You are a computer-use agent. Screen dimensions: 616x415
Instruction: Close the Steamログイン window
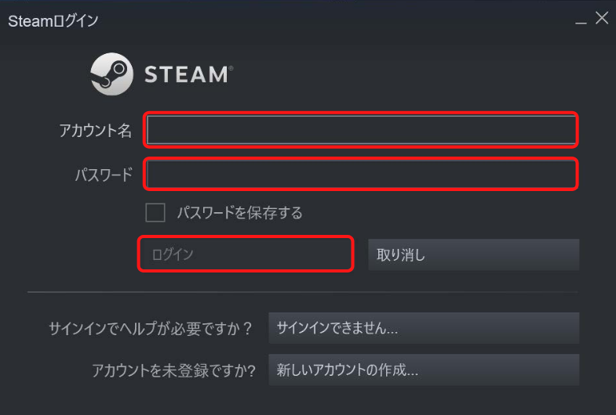(601, 18)
